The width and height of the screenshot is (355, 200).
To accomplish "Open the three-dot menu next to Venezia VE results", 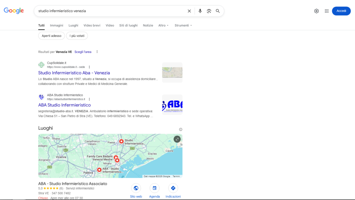I will click(x=97, y=51).
